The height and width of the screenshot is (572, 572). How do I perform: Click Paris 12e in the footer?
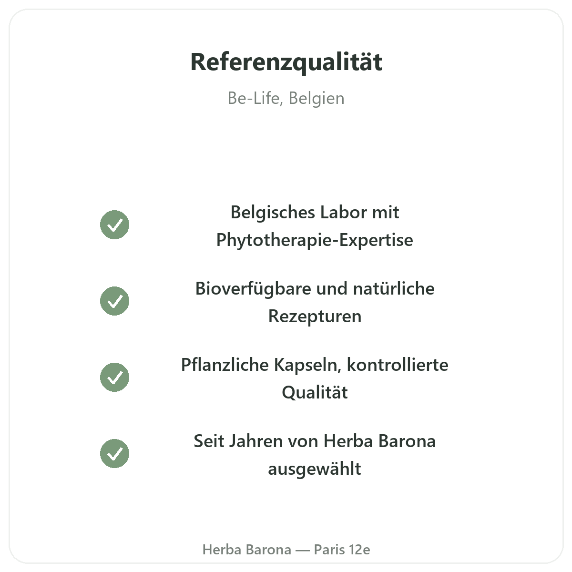342,550
